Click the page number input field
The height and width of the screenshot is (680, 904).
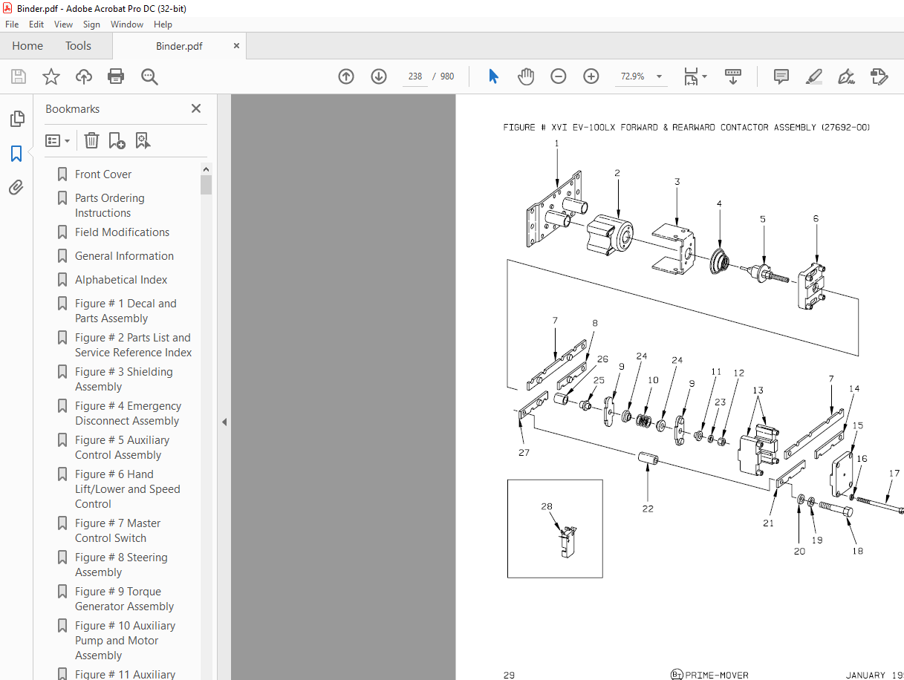pos(415,76)
